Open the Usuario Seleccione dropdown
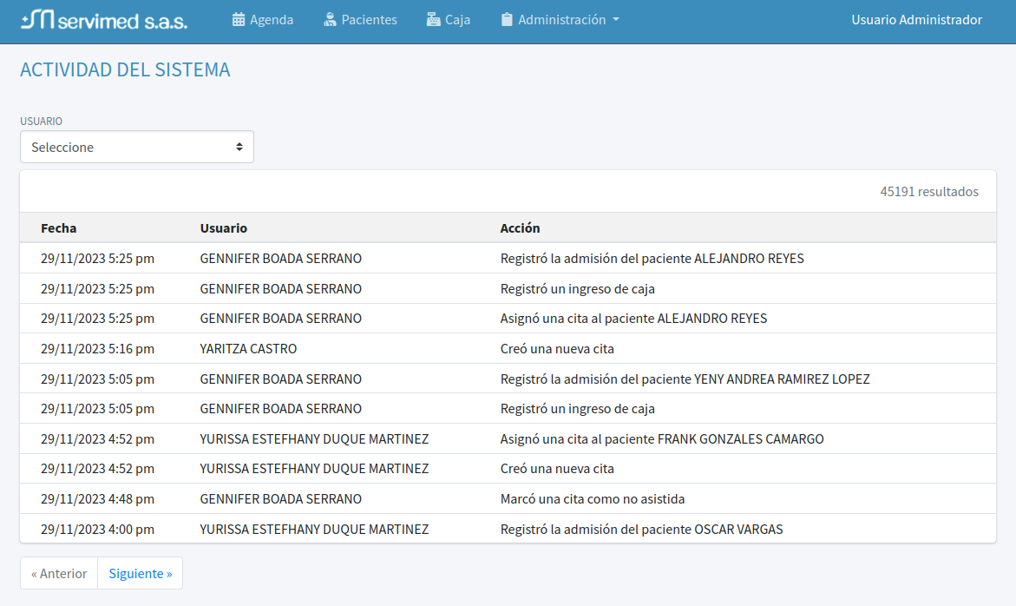The height and width of the screenshot is (606, 1016). [136, 148]
